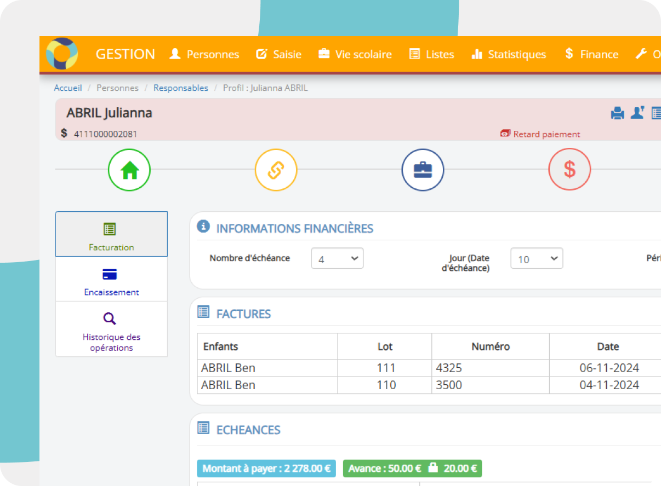Open the blue briefcase circle step
This screenshot has width=661, height=486.
pos(423,170)
